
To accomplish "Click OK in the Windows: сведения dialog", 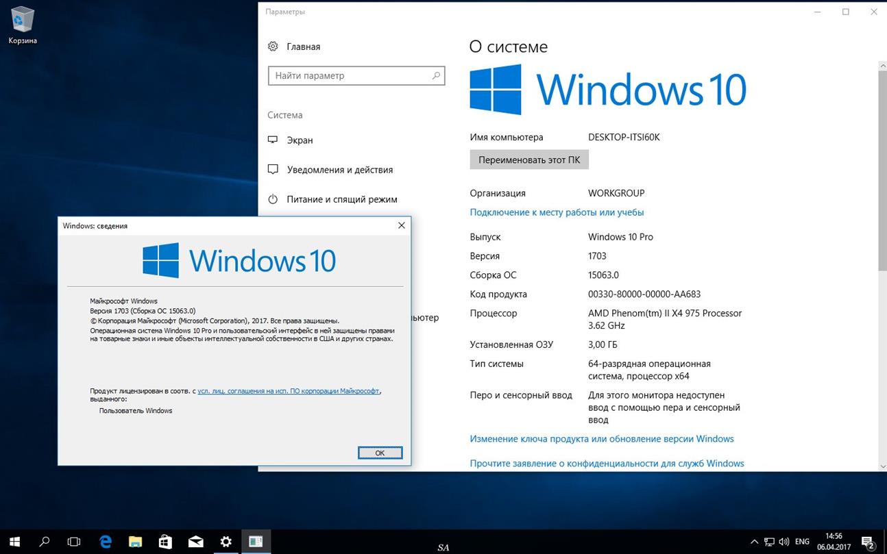I will [x=380, y=453].
